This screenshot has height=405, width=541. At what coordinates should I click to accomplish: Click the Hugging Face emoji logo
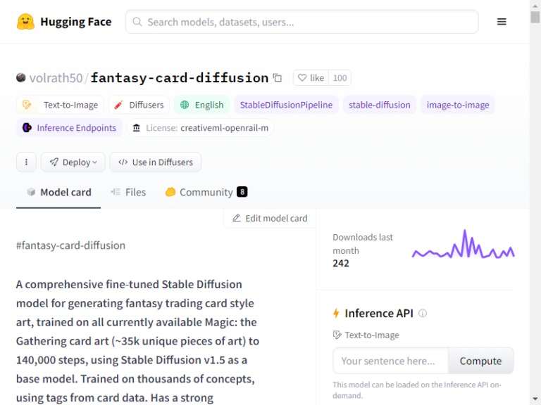click(25, 22)
